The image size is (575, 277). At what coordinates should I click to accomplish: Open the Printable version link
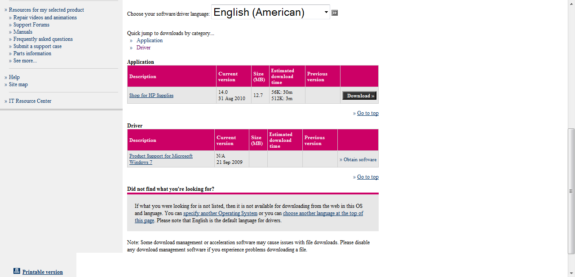tap(43, 272)
